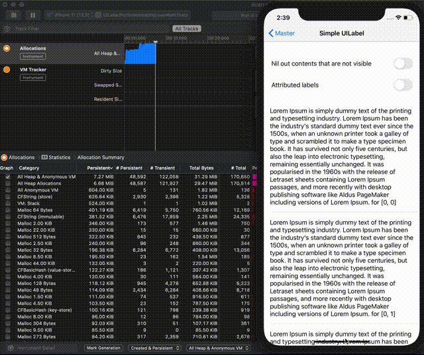This screenshot has width=424, height=355.
Task: Select the Malloc 304 Bytes row
Action: tap(127, 323)
